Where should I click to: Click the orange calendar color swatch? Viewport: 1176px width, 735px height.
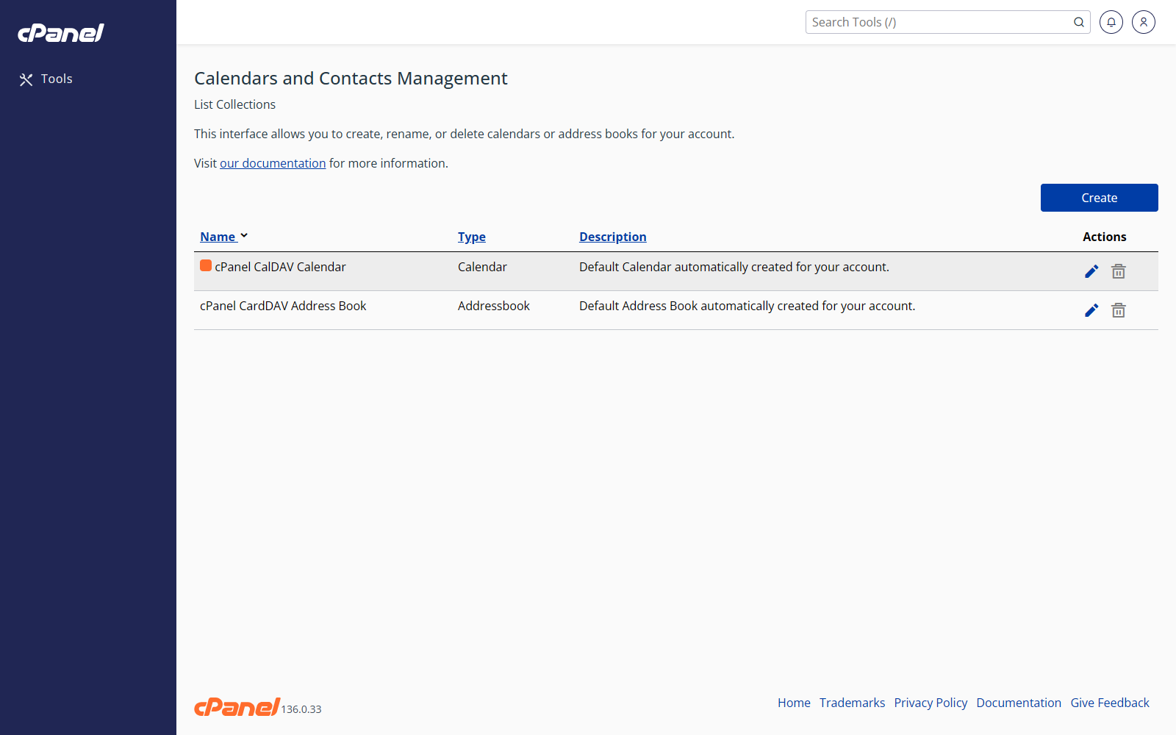point(206,265)
